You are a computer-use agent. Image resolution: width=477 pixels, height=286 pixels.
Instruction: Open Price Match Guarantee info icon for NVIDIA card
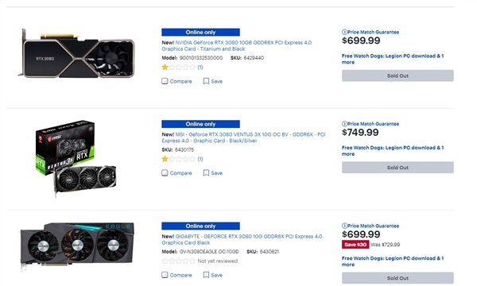pyautogui.click(x=344, y=32)
